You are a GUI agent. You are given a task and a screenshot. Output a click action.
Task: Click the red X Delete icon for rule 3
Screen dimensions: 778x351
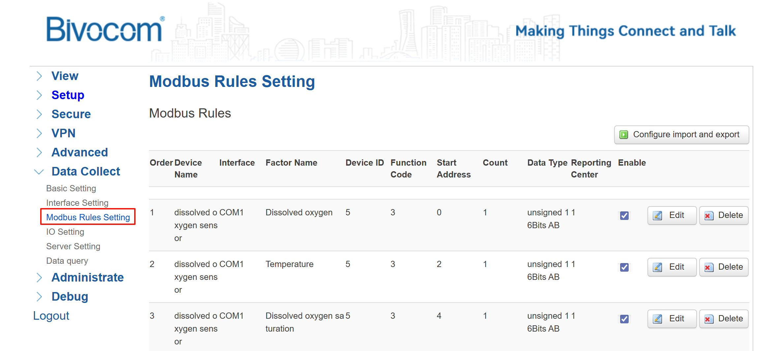pos(708,319)
